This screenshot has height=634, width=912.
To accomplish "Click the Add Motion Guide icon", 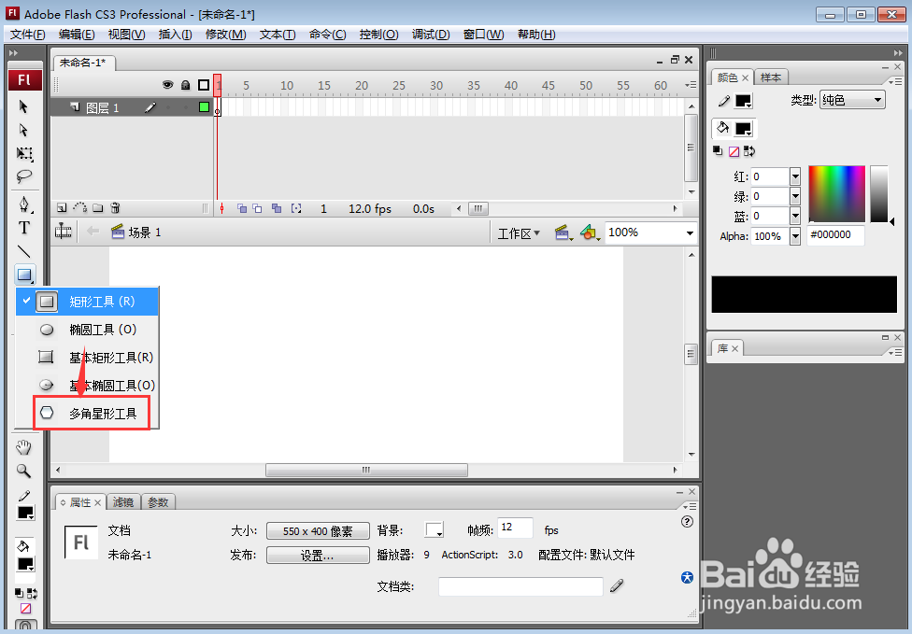I will (80, 208).
